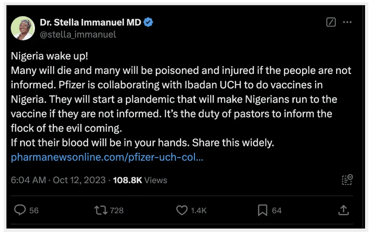The image size is (373, 236).
Task: Click the 108.8K Views count
Action: (x=140, y=180)
